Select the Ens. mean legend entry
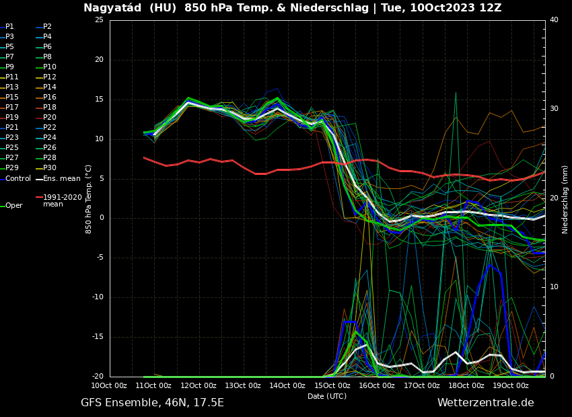This screenshot has width=572, height=417. [61, 179]
